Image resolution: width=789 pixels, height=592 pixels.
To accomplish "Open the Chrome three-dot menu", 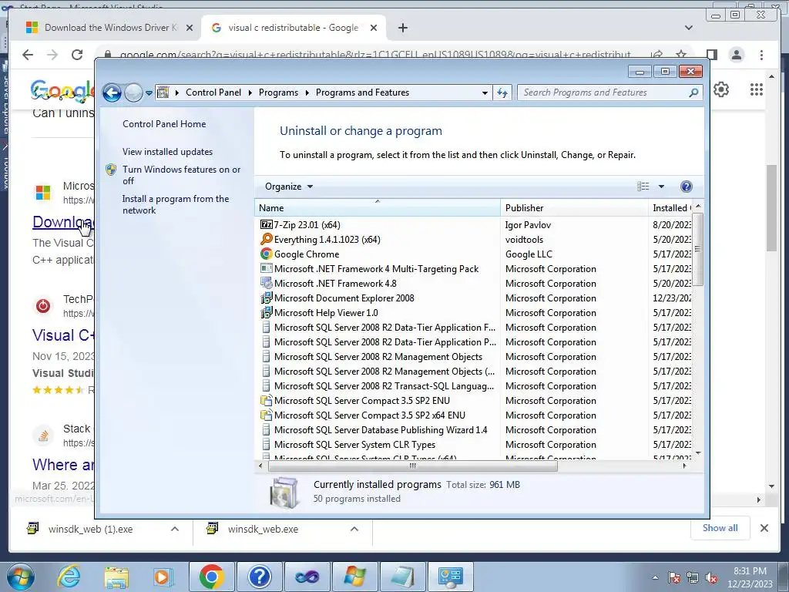I will pos(761,55).
